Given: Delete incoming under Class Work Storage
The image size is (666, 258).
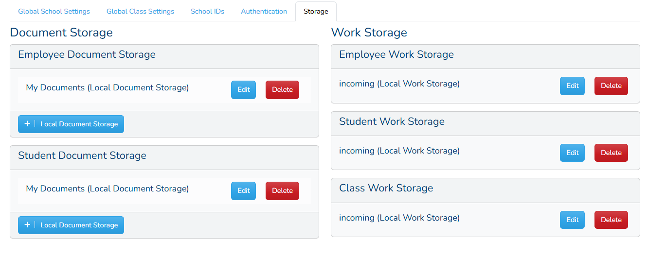Looking at the screenshot, I should pos(611,220).
